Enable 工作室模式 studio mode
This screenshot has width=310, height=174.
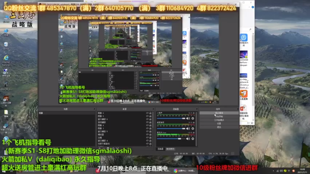(219, 120)
